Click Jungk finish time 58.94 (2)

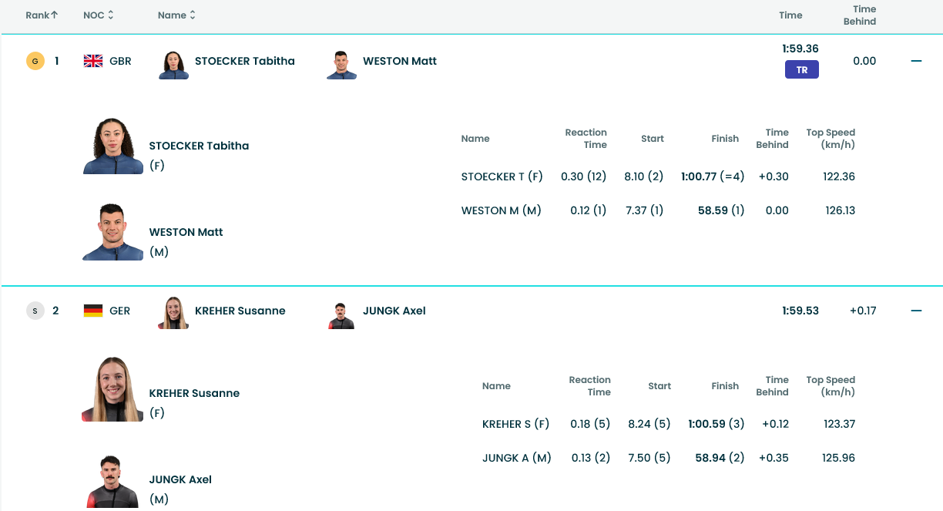click(720, 458)
